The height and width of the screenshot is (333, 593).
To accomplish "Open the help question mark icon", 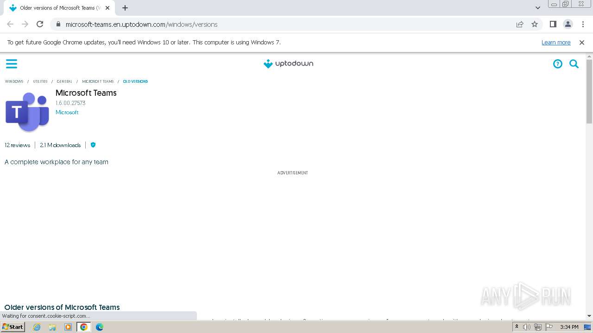I will coord(558,64).
